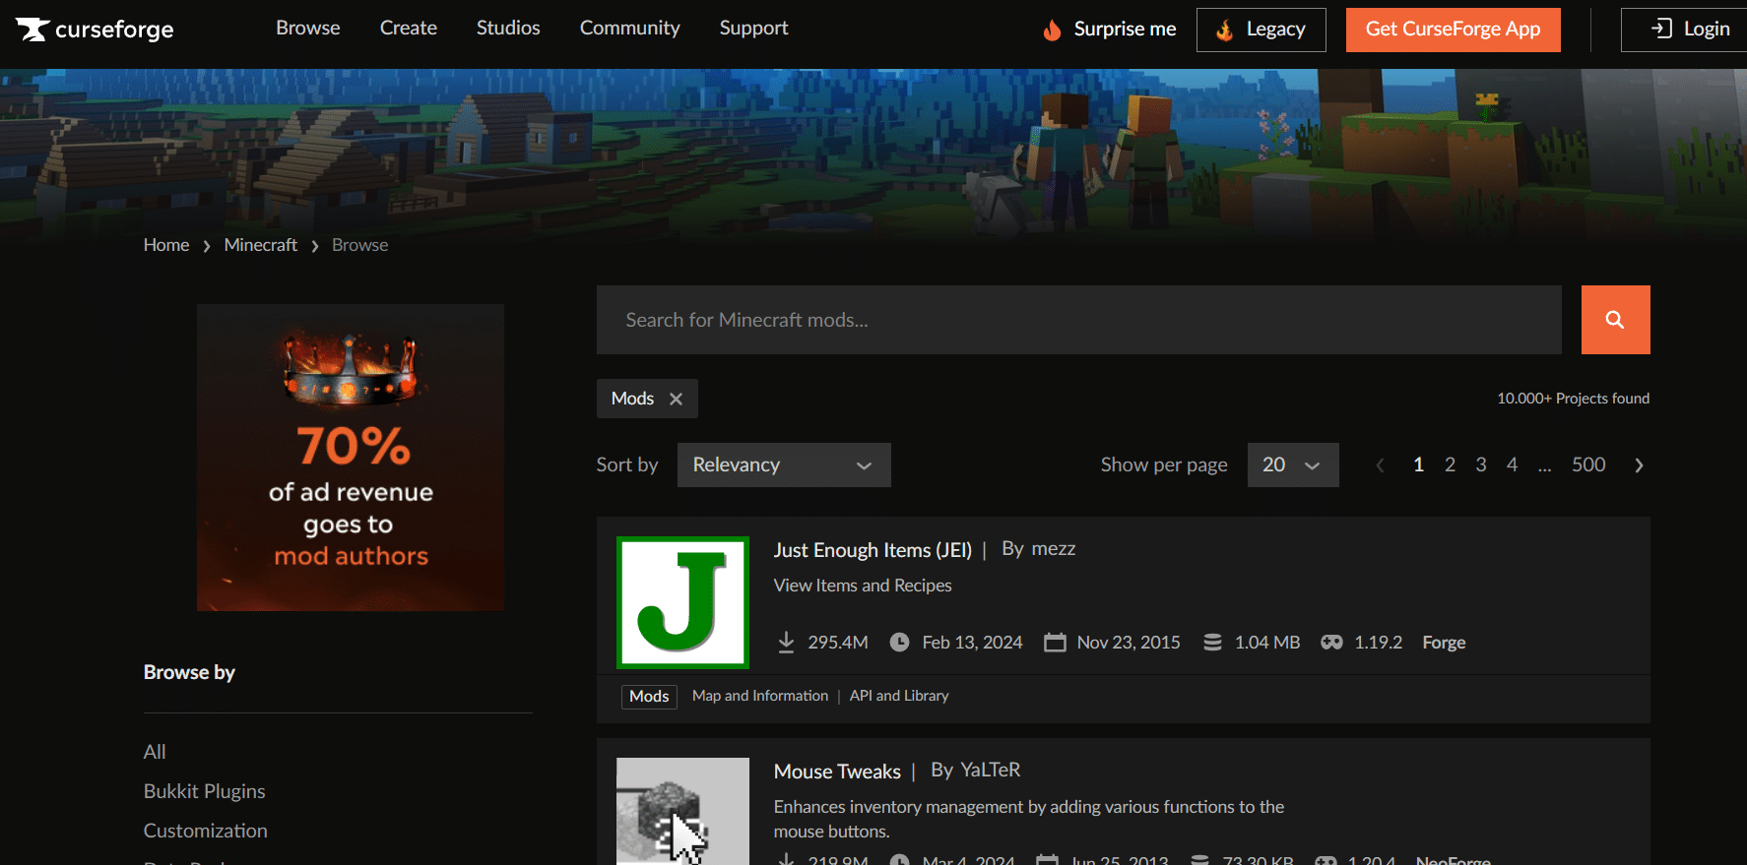
Task: Open the Support menu
Action: coord(754,29)
